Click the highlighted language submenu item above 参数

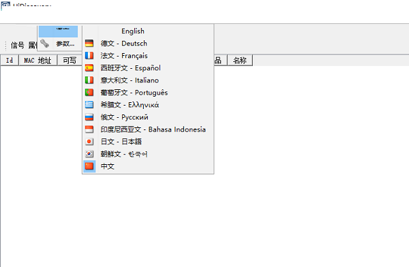(x=58, y=31)
